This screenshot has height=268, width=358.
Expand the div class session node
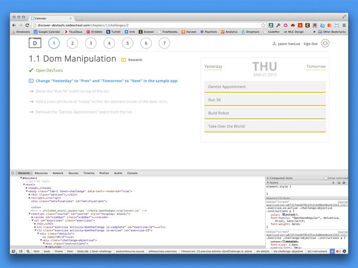[30, 195]
